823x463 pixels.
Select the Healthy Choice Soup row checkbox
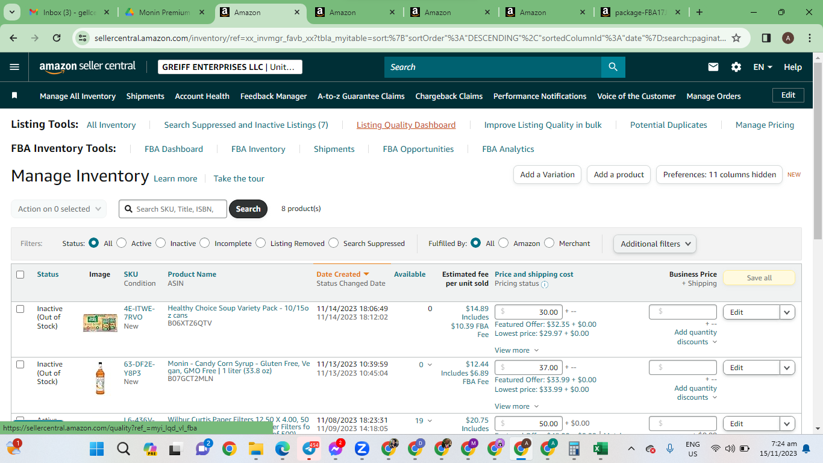click(20, 309)
